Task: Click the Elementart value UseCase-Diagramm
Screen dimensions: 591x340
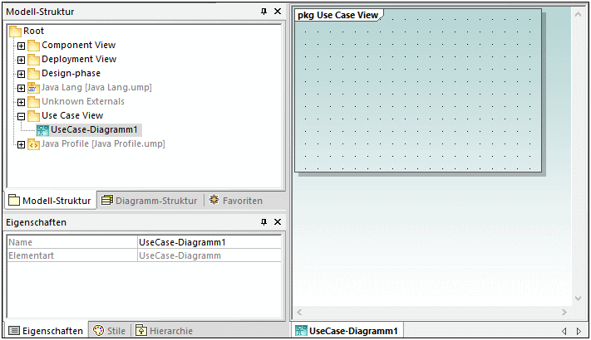Action: [x=209, y=255]
